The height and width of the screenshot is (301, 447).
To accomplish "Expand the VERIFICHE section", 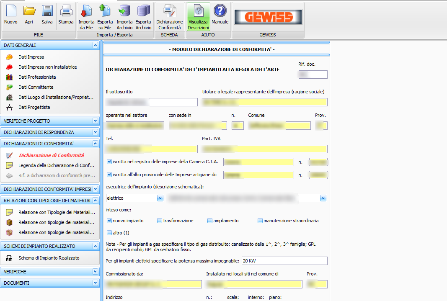I will click(x=95, y=272).
